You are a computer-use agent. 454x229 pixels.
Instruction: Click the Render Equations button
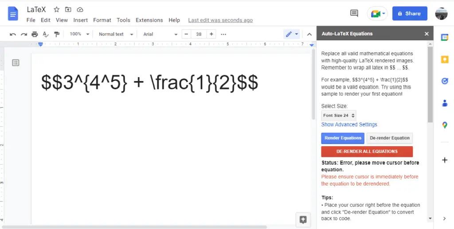(343, 138)
